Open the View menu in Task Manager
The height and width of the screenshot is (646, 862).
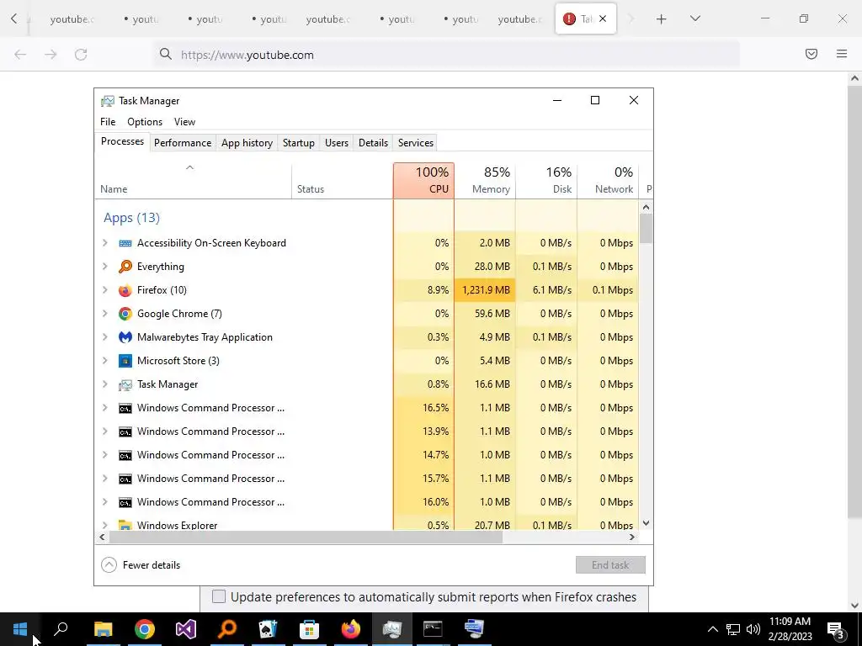click(184, 122)
